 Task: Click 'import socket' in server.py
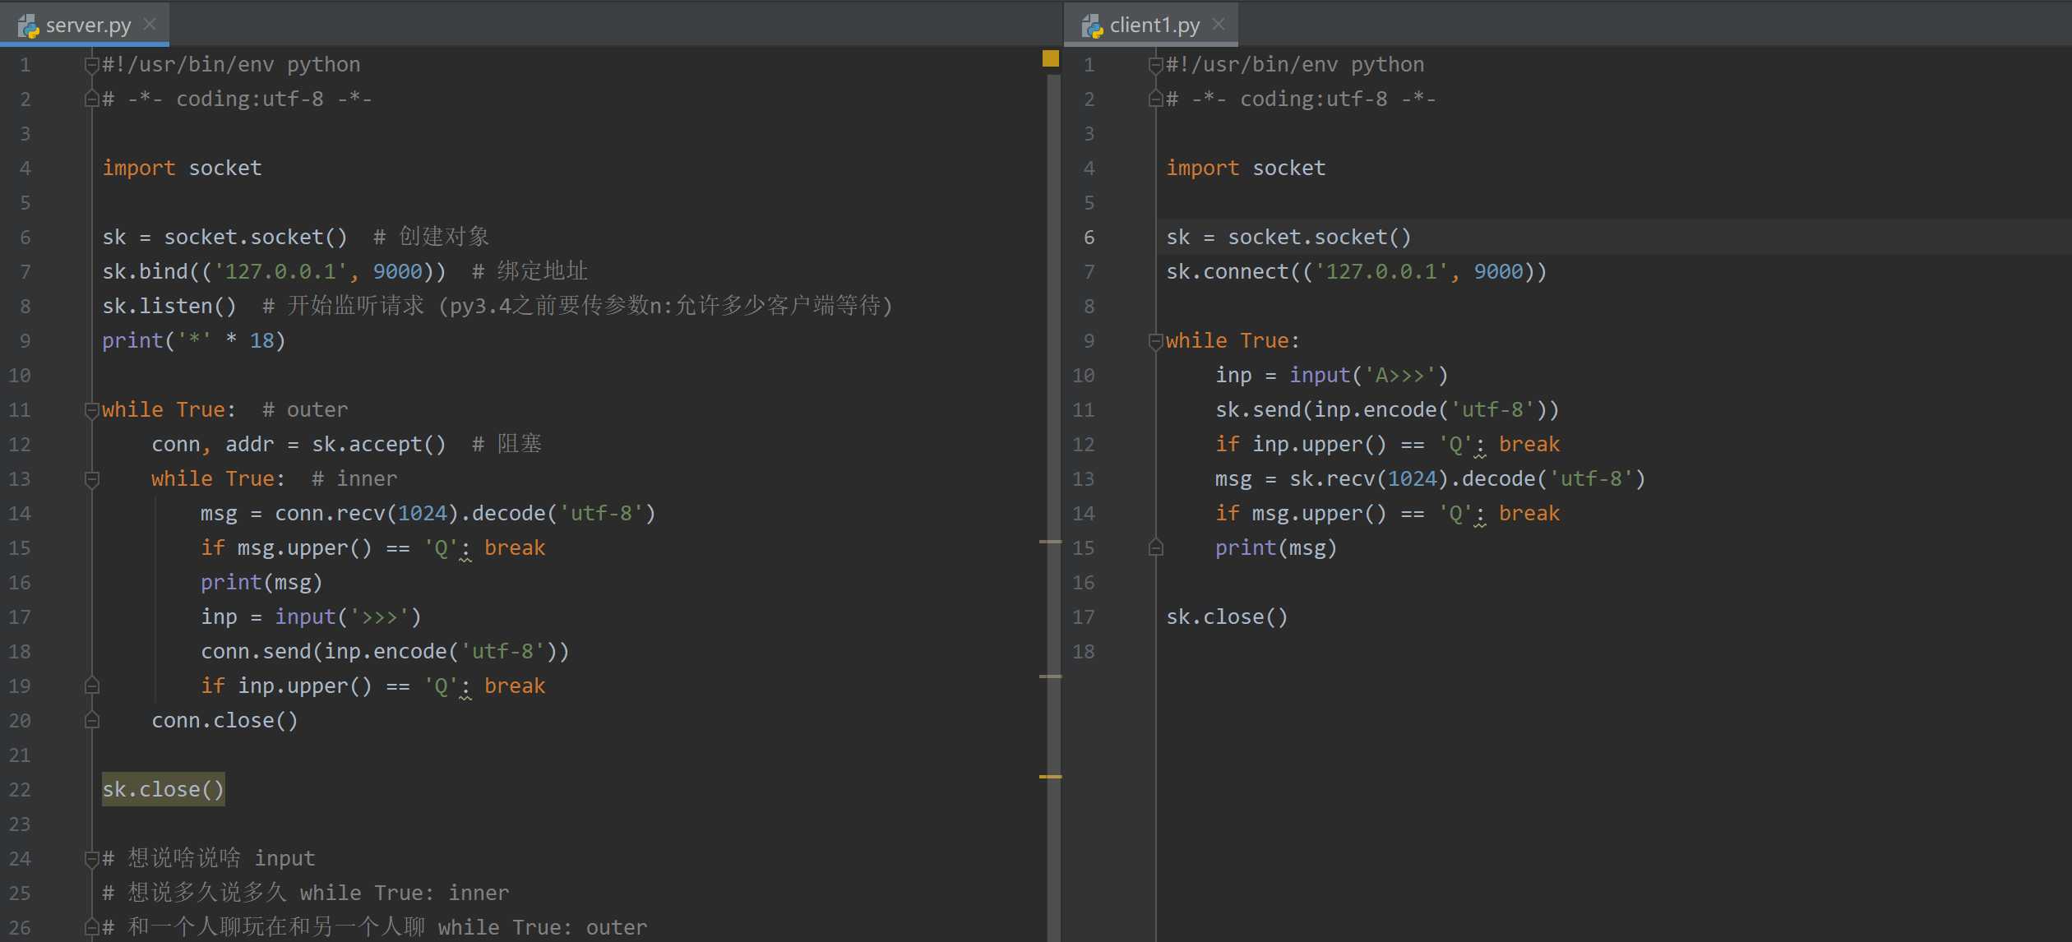182,169
